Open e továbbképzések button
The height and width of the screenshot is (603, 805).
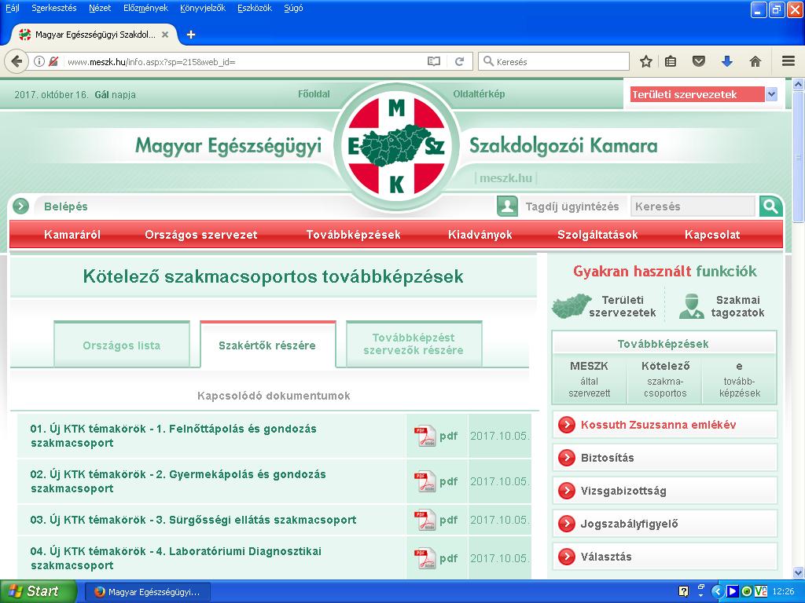point(739,379)
